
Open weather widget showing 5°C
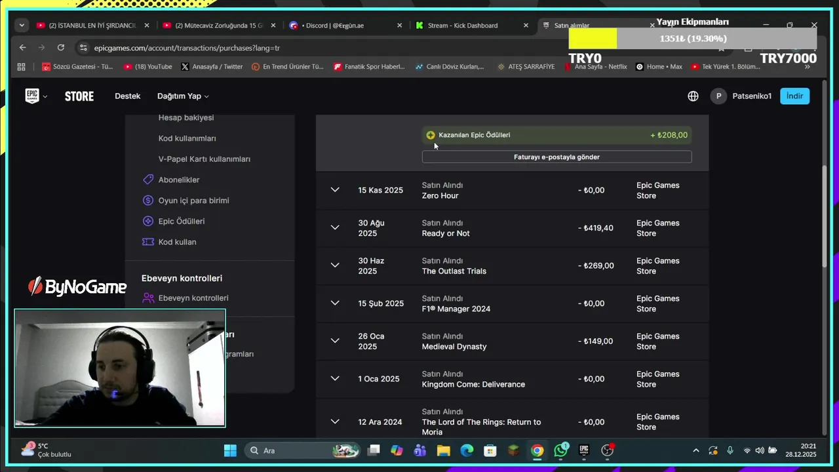[x=47, y=450]
